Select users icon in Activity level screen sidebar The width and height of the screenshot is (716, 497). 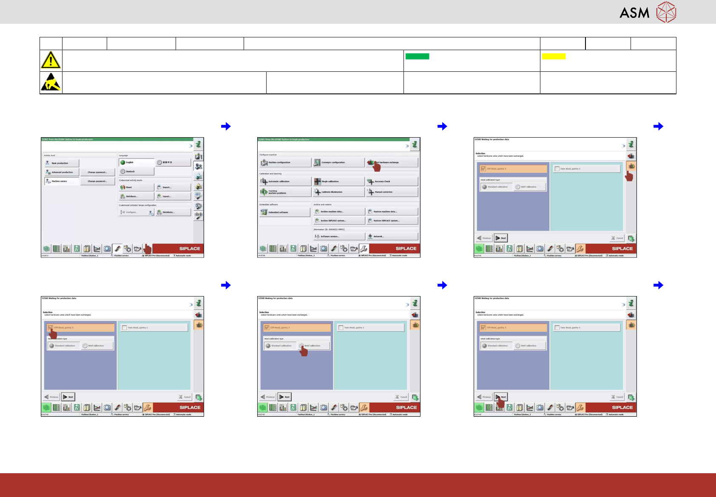[199, 166]
